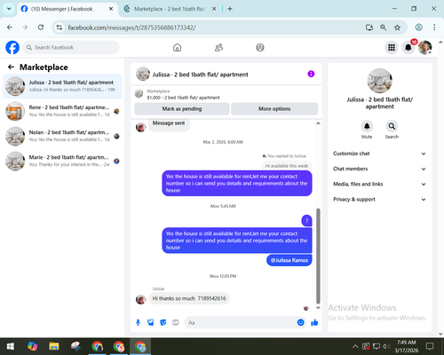
Task: Open the Groups icon in top navigation
Action: (x=260, y=47)
